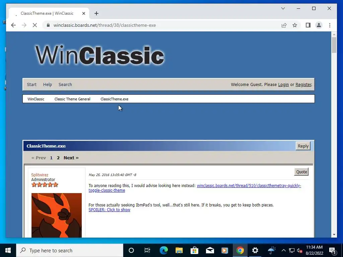Screen dimensions: 343x257
Task: Switch to Chrome in the taskbar
Action: [x=240, y=250]
